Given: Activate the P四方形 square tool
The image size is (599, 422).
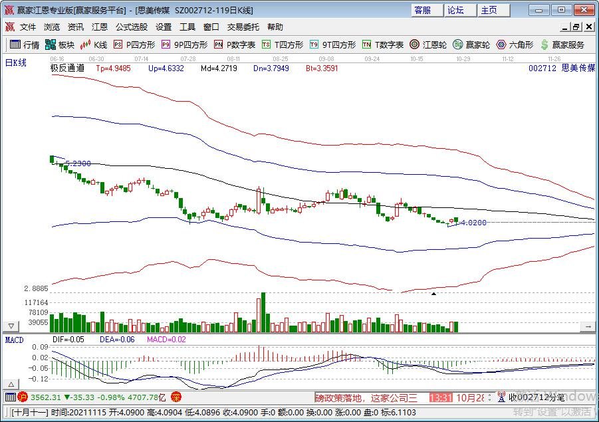Looking at the screenshot, I should pos(134,45).
